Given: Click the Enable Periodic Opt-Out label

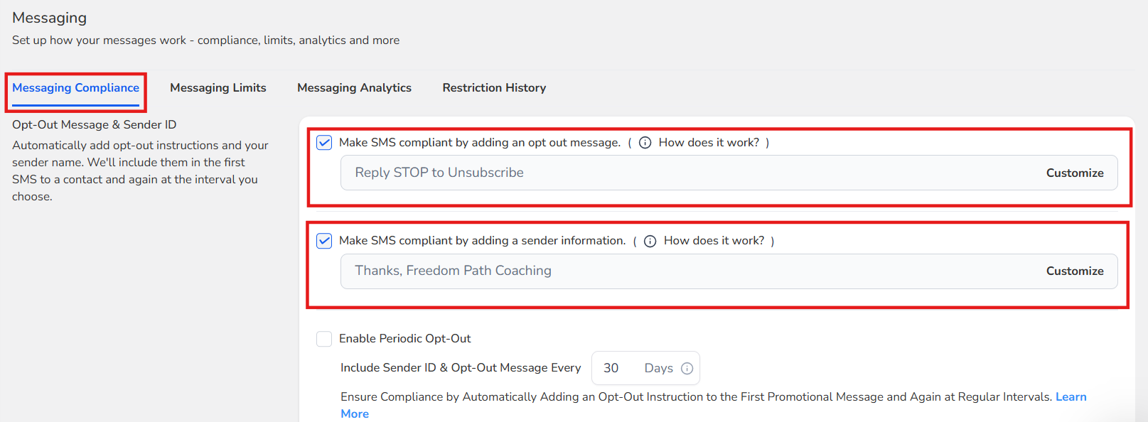Looking at the screenshot, I should pyautogui.click(x=404, y=339).
